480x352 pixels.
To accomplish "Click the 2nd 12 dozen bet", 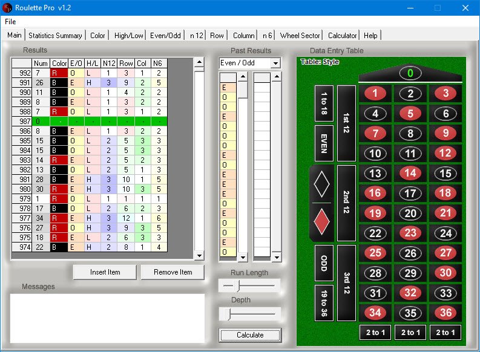I will [x=346, y=203].
